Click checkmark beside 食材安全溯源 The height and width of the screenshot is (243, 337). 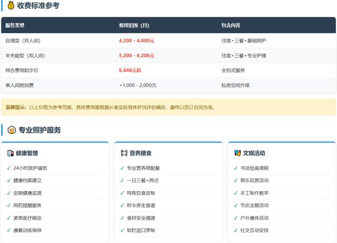pos(123,218)
